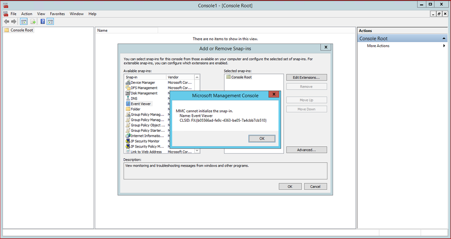The width and height of the screenshot is (451, 239).
Task: Click the Snap-in column header
Action: (x=146, y=77)
